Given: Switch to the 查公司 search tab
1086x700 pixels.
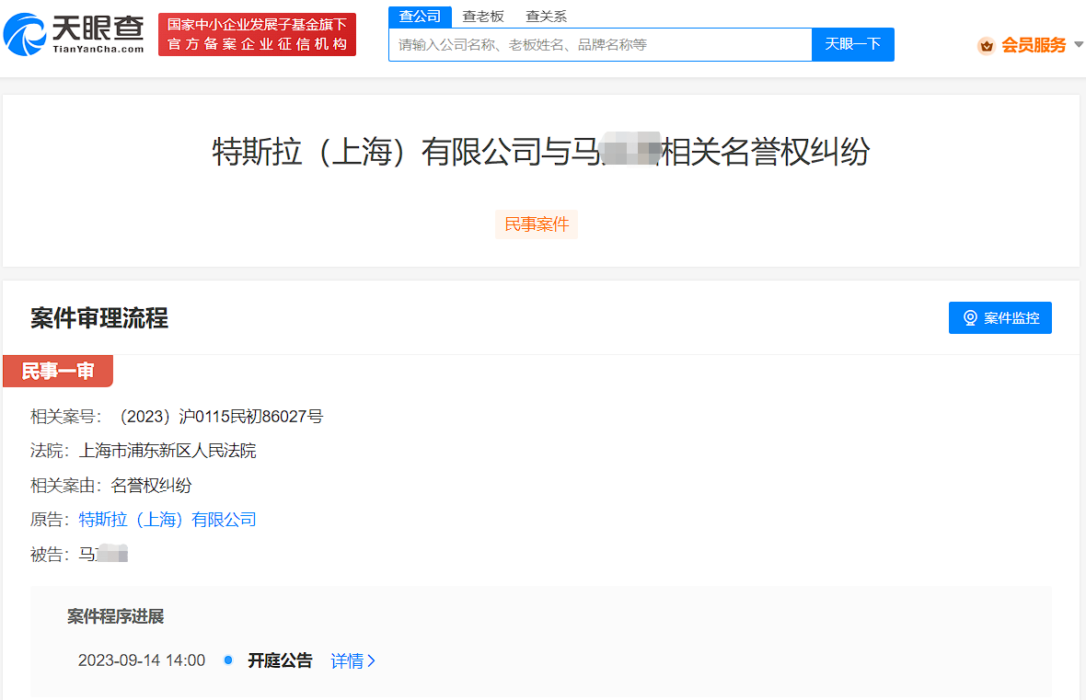Looking at the screenshot, I should [x=420, y=17].
